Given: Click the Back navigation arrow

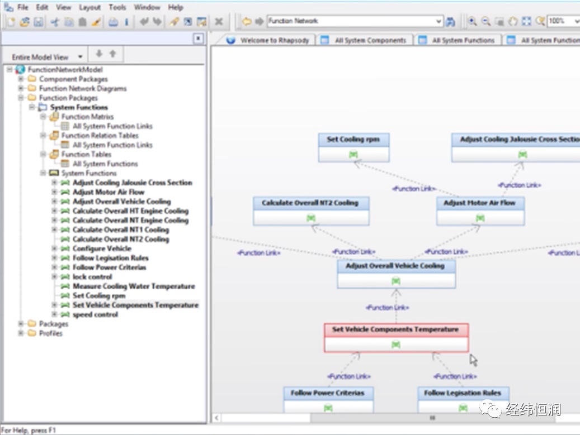Looking at the screenshot, I should pyautogui.click(x=246, y=21).
